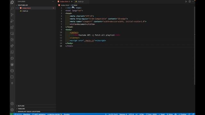The image size is (205, 115).
Task: Collapse the YOUTUBE API folder
Action: 23,5
